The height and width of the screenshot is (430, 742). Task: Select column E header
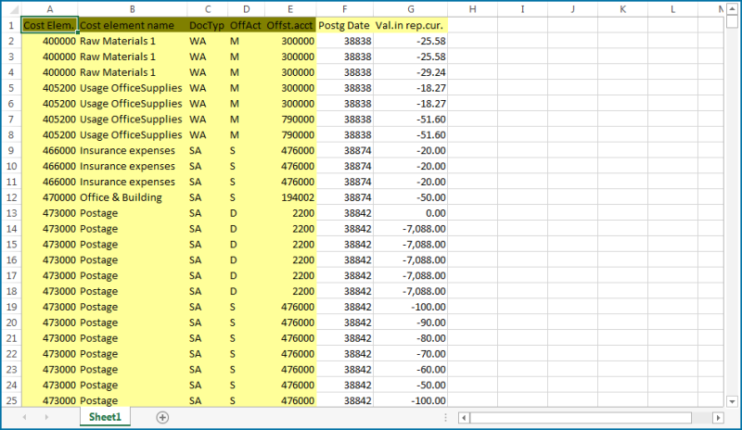point(289,9)
